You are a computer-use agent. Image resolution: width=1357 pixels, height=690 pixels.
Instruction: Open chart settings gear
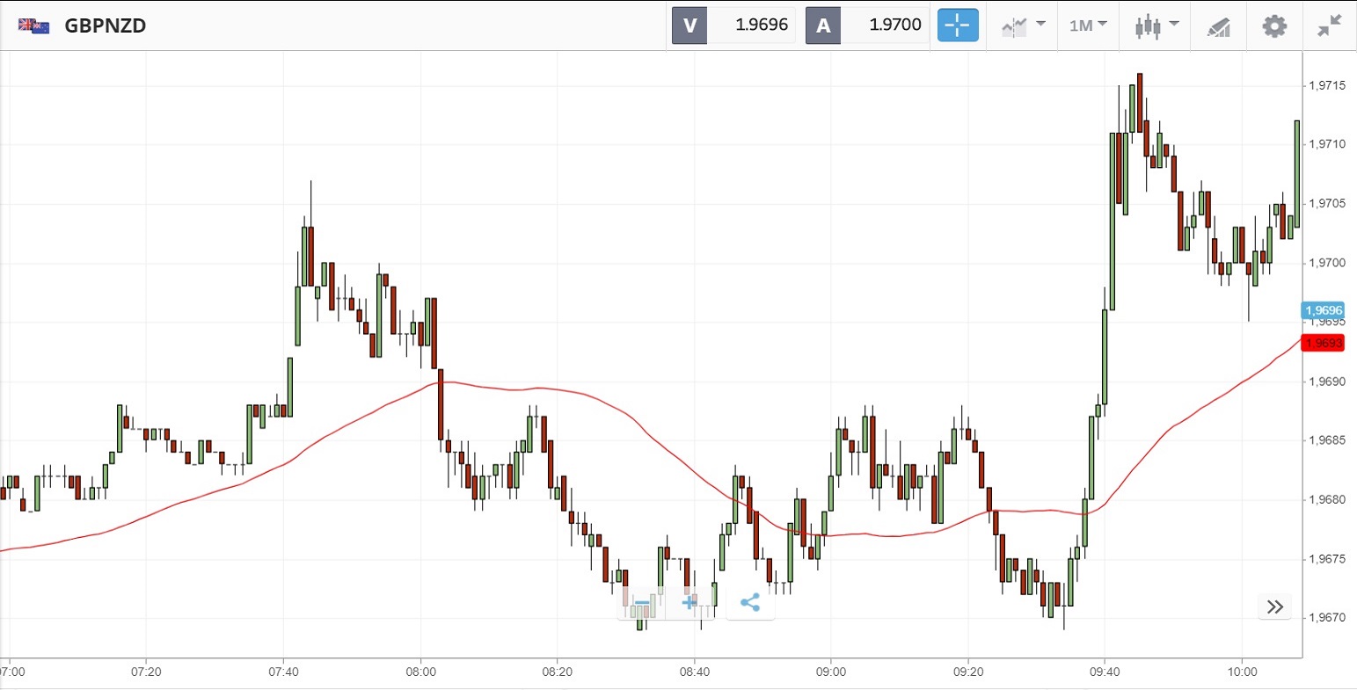tap(1274, 25)
